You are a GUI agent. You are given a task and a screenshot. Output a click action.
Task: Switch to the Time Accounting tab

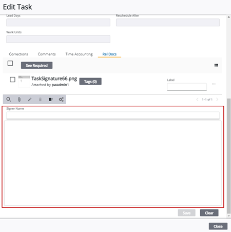tap(79, 54)
